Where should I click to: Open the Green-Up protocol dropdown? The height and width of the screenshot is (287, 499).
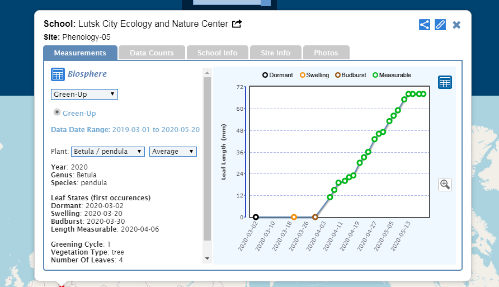(x=84, y=94)
